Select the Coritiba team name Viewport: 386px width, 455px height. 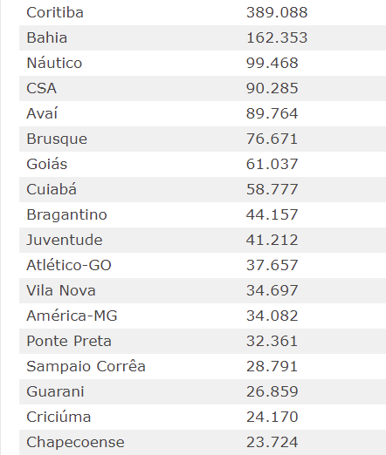point(55,12)
